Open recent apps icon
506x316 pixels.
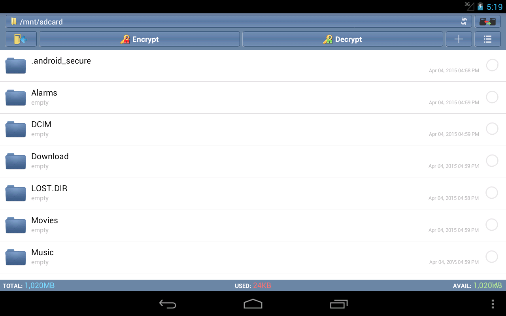click(339, 304)
